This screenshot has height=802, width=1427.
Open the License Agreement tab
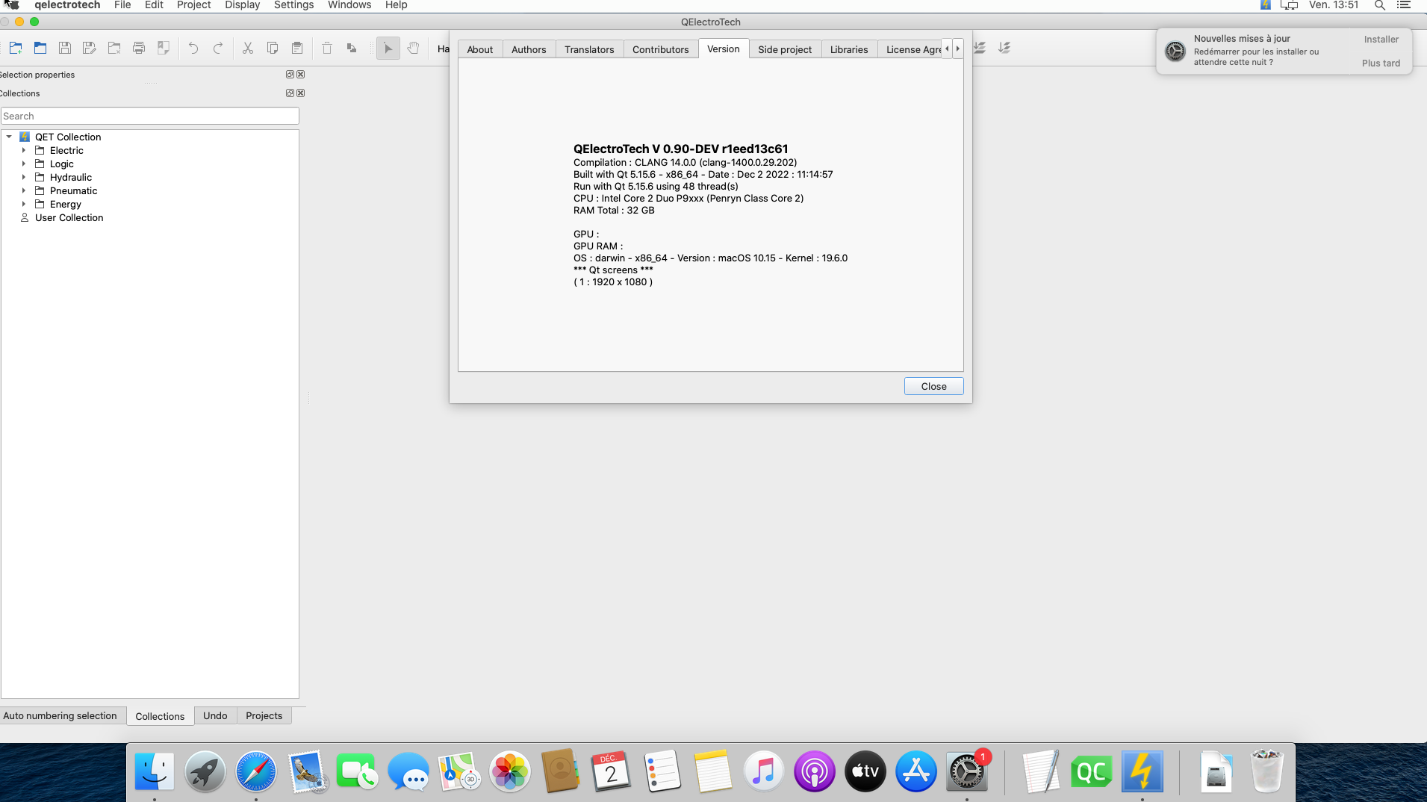(910, 49)
